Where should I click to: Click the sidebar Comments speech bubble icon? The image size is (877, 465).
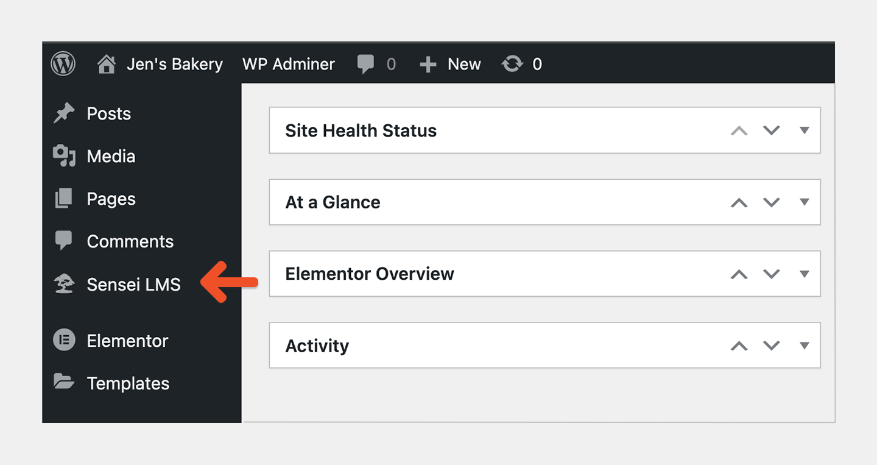(x=63, y=241)
